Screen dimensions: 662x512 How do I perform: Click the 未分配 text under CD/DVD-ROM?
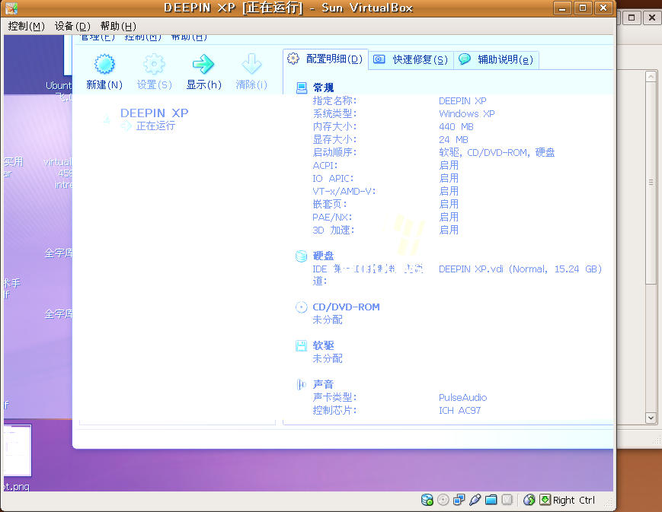[328, 320]
